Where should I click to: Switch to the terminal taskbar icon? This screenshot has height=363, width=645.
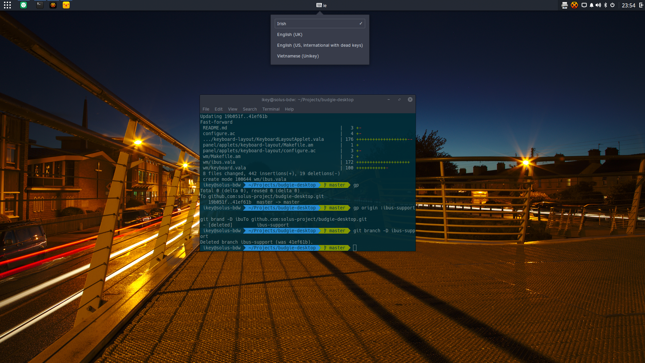(40, 5)
